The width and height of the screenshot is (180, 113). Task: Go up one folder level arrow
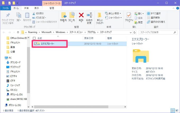tap(18, 32)
